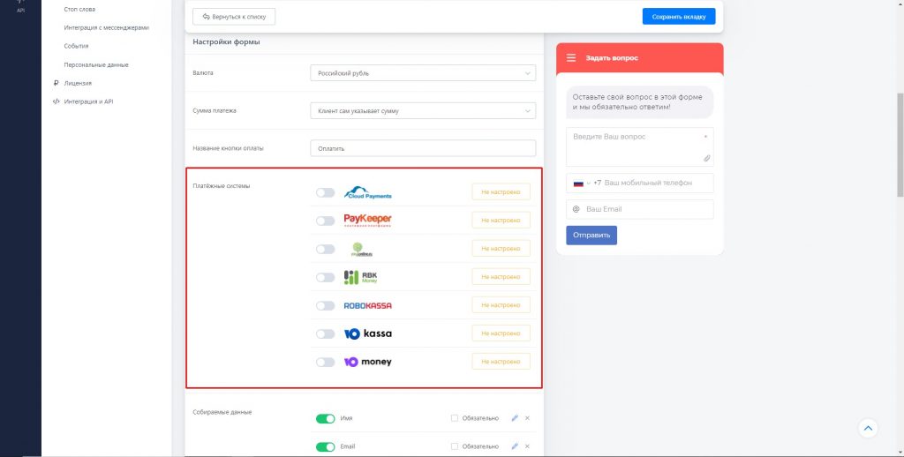Enable the Cloud Payments toggle
The width and height of the screenshot is (904, 457).
click(326, 192)
